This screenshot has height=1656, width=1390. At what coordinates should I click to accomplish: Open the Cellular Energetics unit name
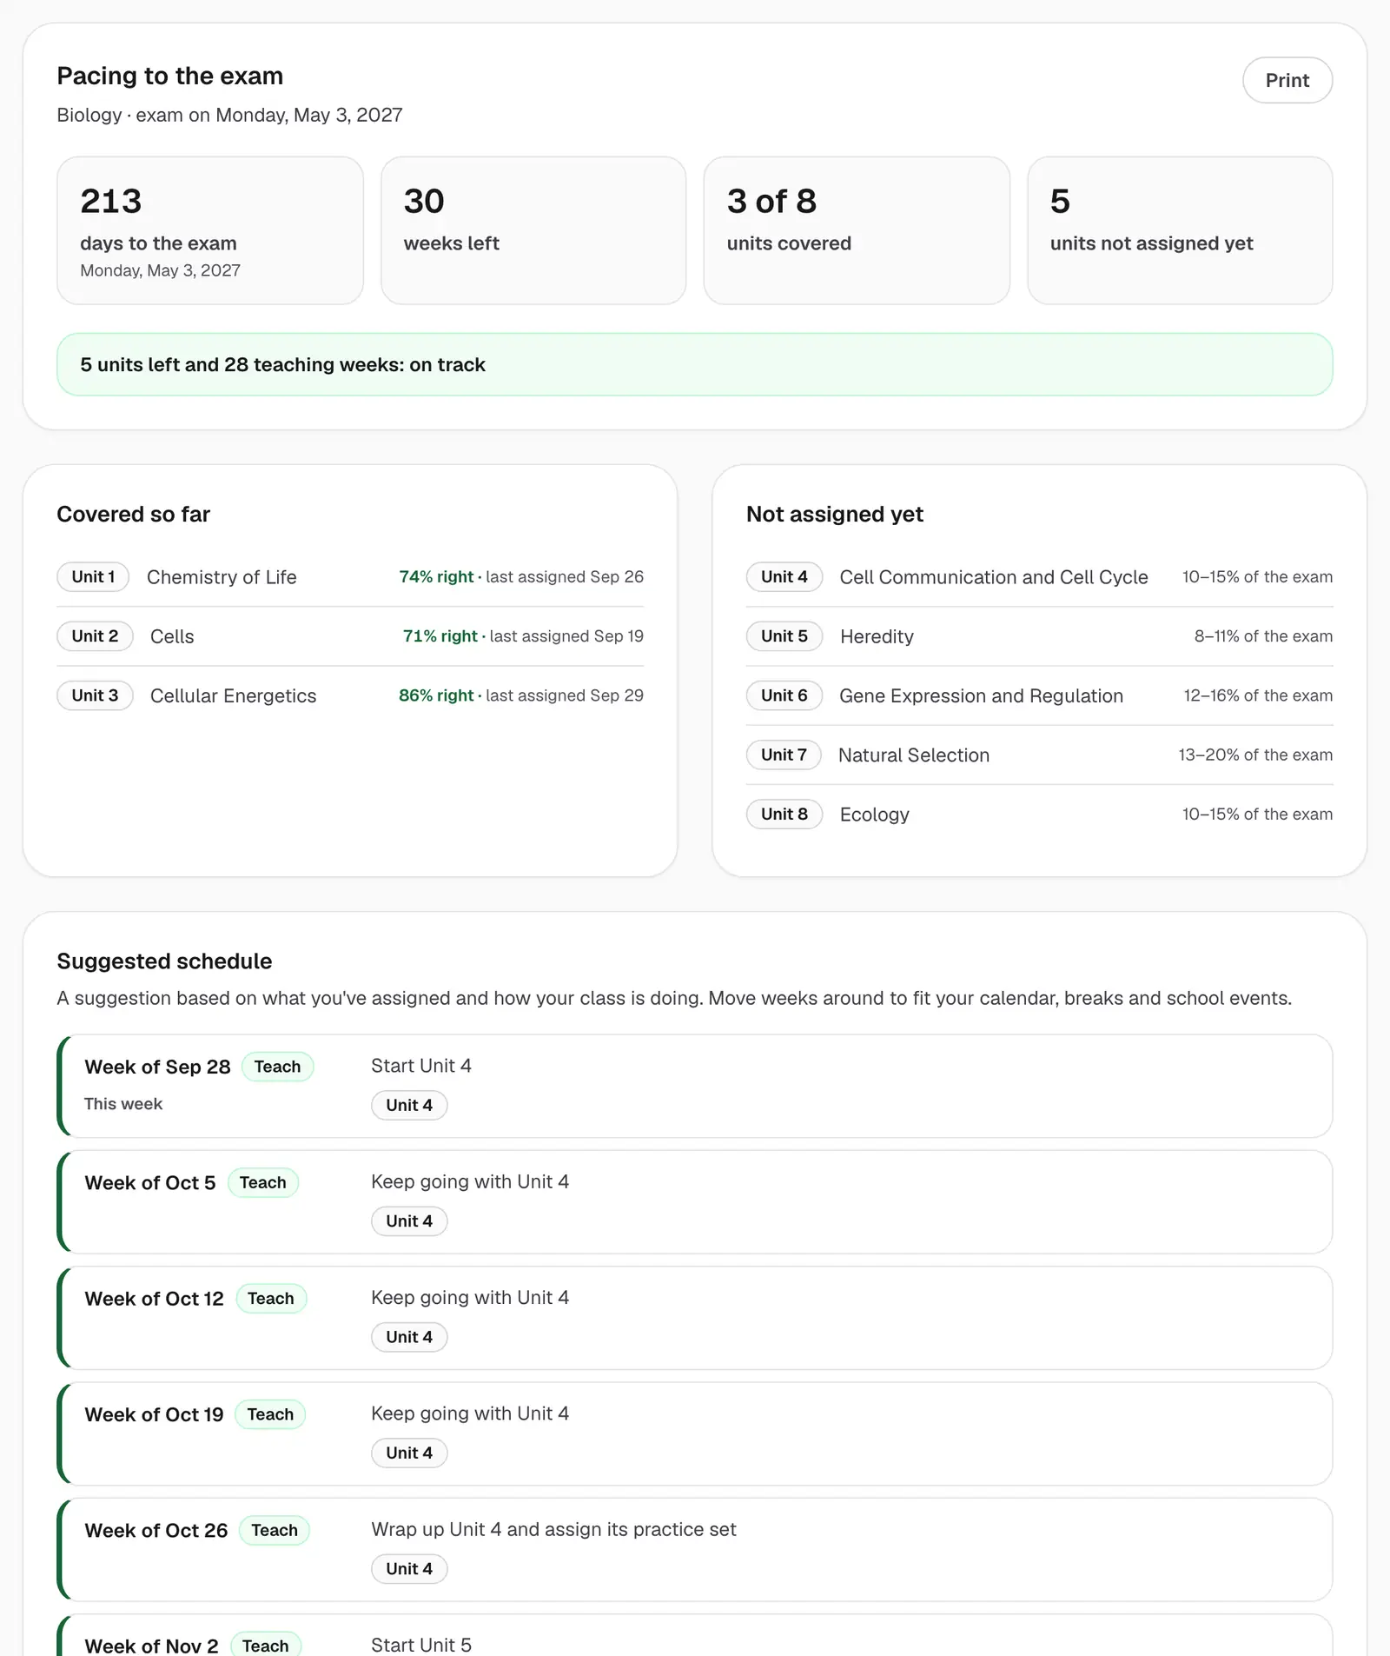coord(233,695)
